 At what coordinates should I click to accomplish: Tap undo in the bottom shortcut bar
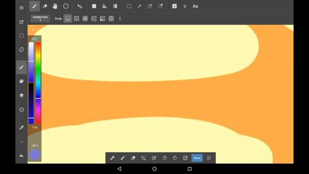(x=164, y=158)
